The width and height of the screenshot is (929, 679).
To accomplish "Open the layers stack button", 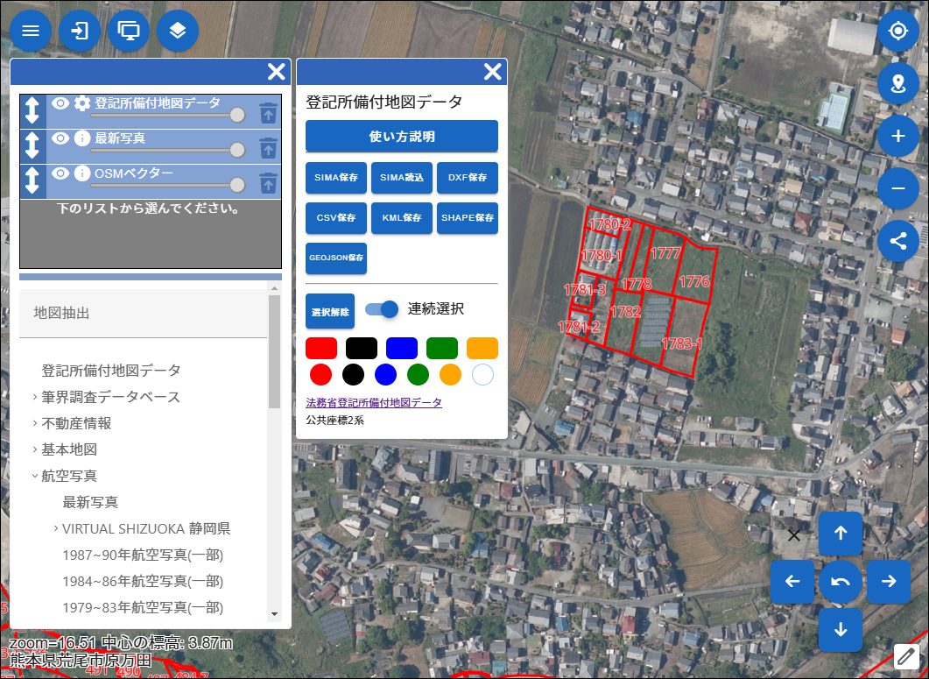I will 178,32.
